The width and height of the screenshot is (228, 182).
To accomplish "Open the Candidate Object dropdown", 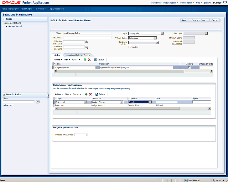I will pyautogui.click(x=157, y=43).
